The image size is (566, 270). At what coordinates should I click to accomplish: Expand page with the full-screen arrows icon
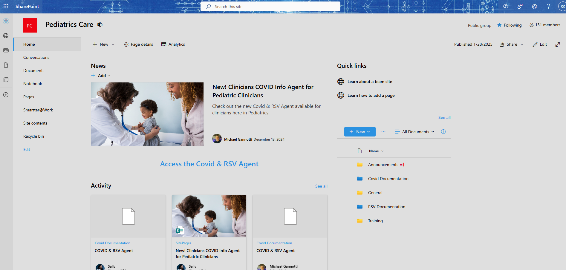point(558,44)
